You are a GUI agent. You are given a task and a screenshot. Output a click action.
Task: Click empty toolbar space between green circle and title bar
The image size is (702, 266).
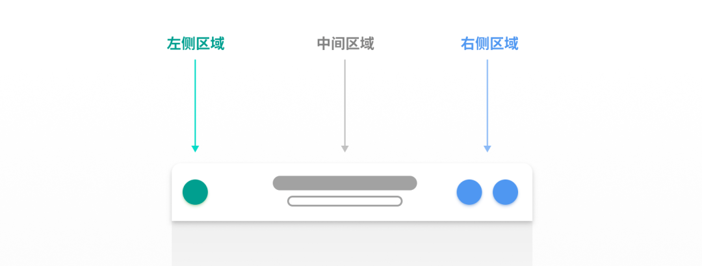pyautogui.click(x=240, y=192)
